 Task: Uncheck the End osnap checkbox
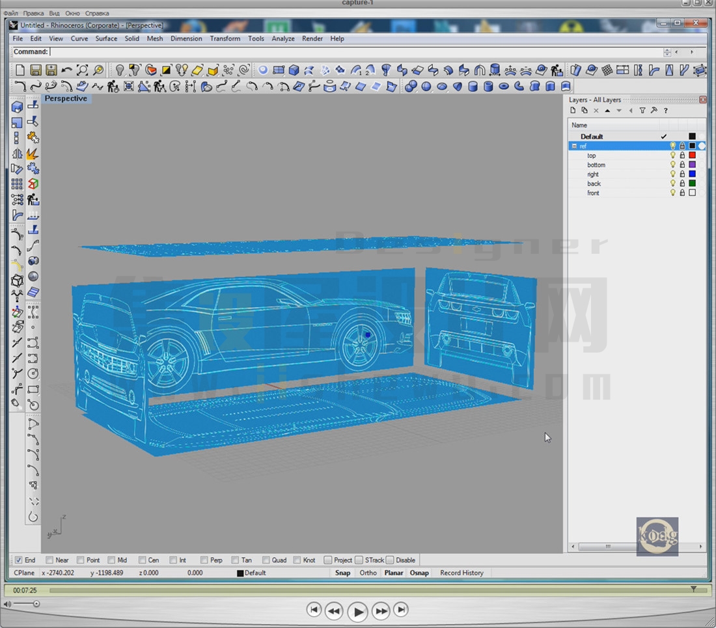(18, 560)
